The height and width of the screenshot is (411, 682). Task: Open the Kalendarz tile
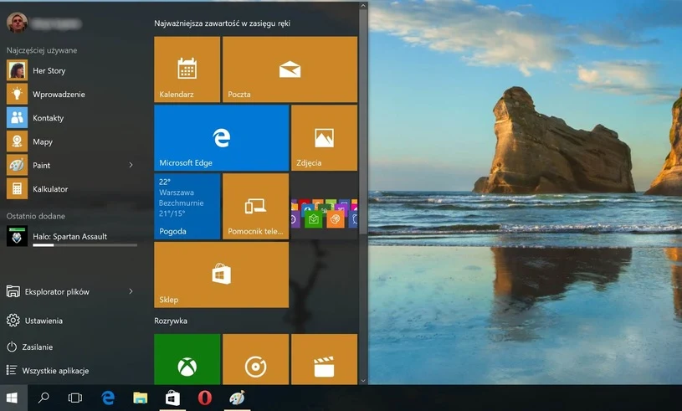[x=187, y=69]
